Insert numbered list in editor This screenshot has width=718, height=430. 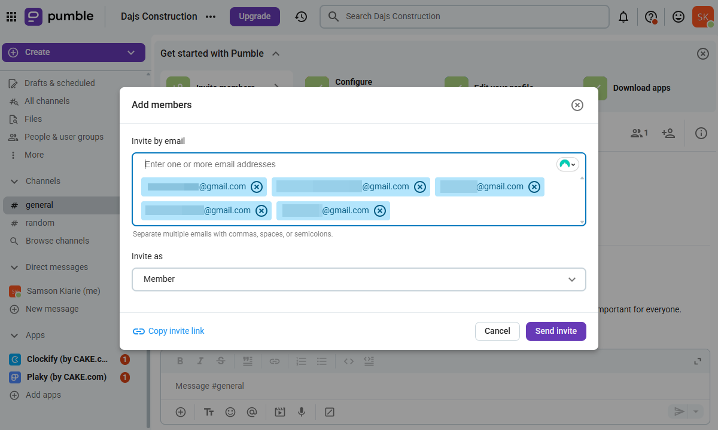[x=302, y=361]
